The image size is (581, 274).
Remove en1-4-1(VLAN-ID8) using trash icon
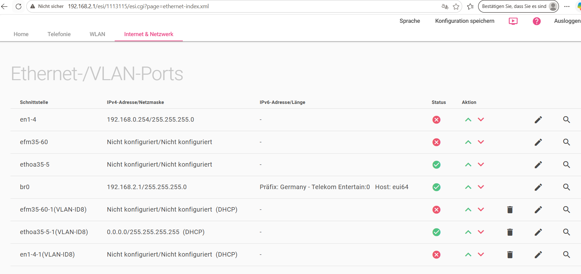[510, 255]
